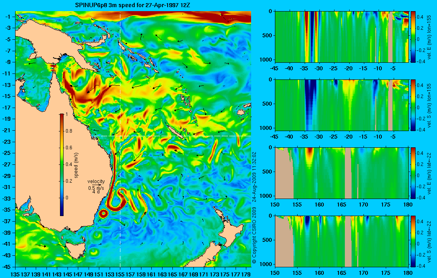Click the 'vel. S (m/s) lat=-22' axis label
437x278 pixels.
429,241
